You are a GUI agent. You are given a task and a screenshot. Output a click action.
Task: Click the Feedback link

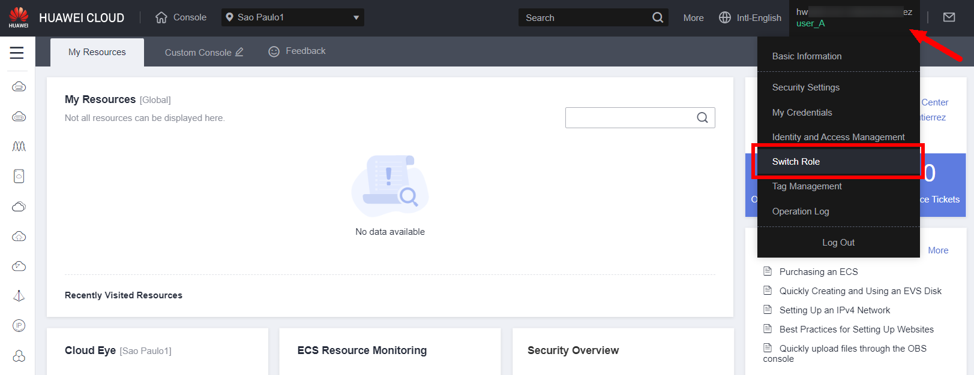305,52
